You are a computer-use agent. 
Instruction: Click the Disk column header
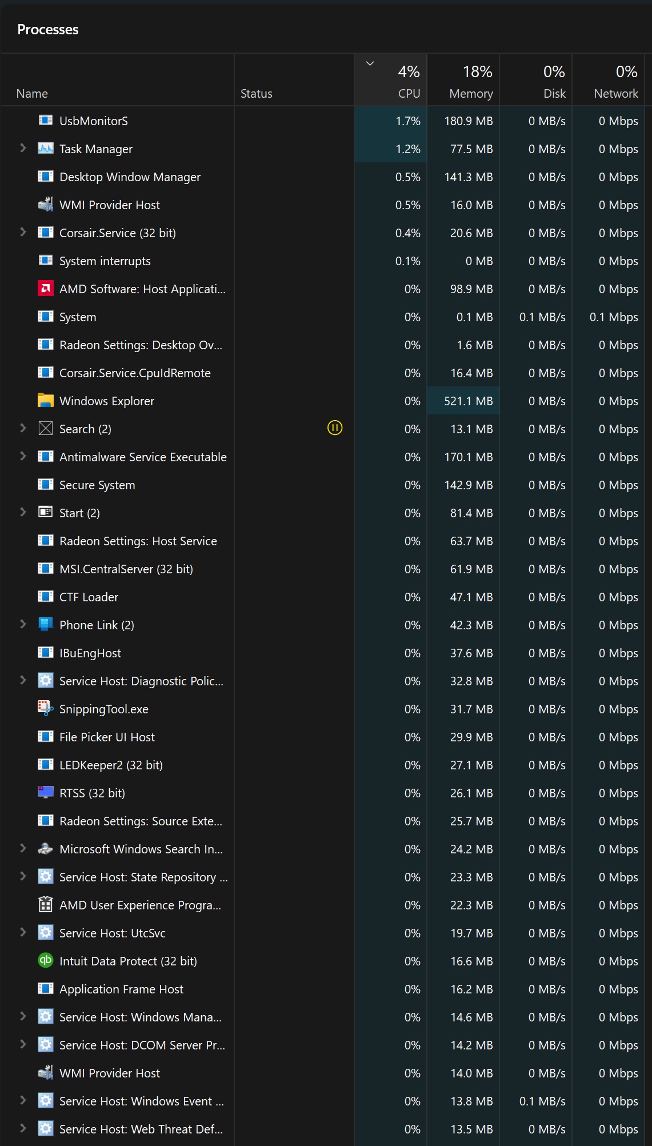(536, 81)
